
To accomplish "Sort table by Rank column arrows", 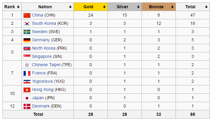I will click(x=18, y=7).
